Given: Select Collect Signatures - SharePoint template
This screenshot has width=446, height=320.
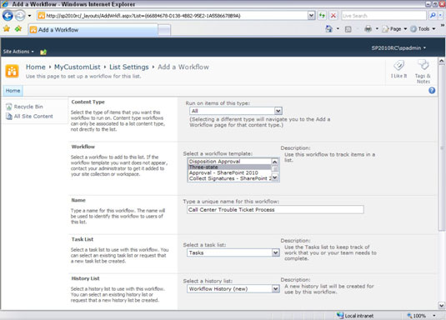Looking at the screenshot, I should [x=230, y=178].
